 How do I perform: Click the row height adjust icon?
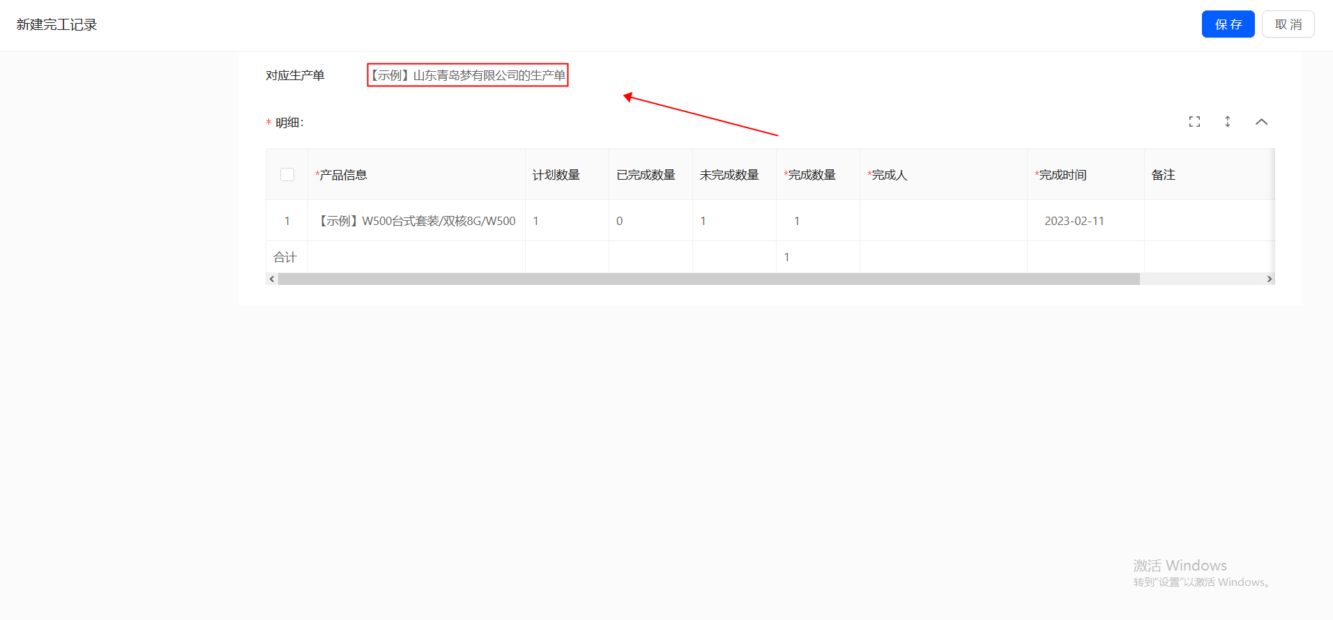(x=1228, y=122)
